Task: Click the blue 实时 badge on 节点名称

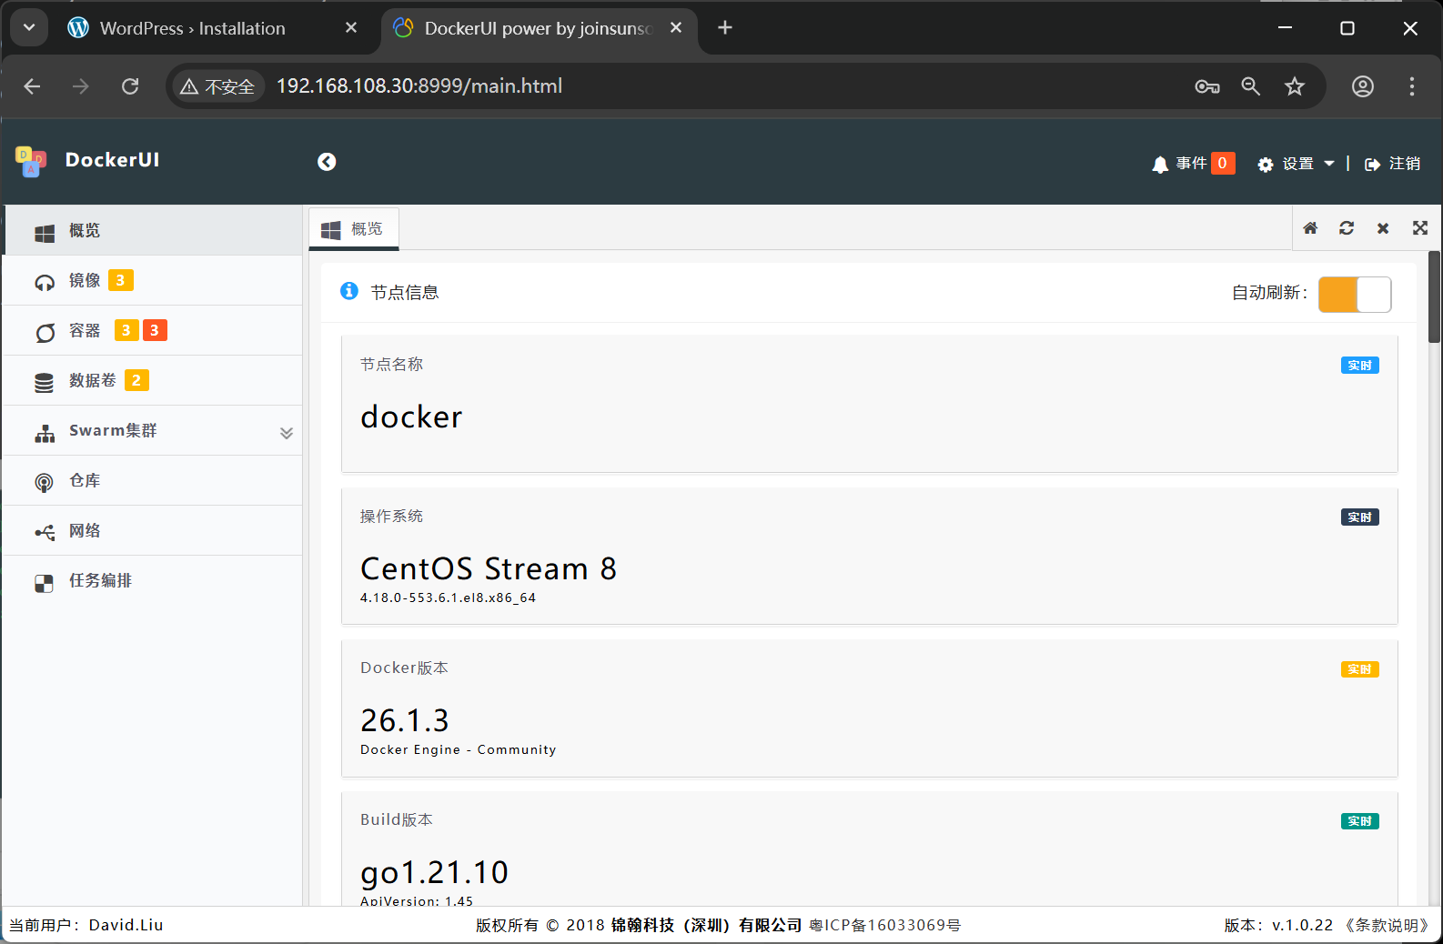Action: click(1360, 366)
